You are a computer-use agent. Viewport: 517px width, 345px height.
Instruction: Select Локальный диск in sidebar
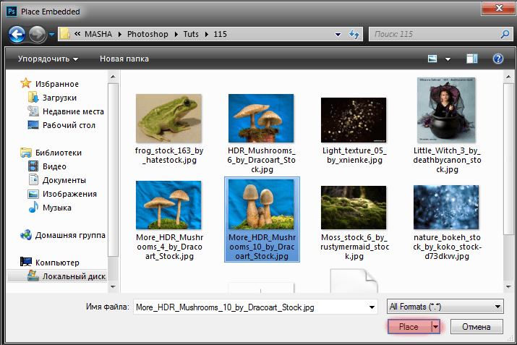pos(73,276)
